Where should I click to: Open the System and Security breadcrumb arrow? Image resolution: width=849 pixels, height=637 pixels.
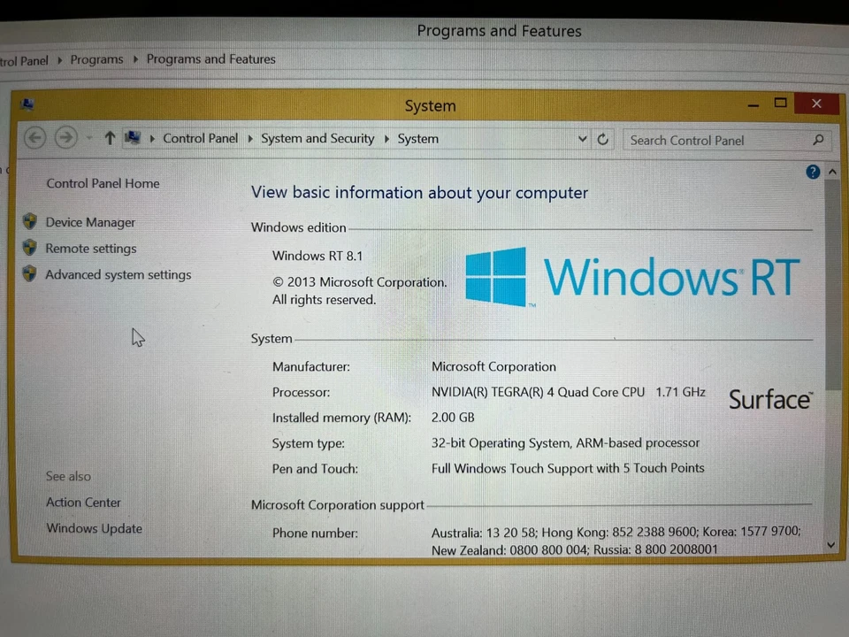pos(386,138)
